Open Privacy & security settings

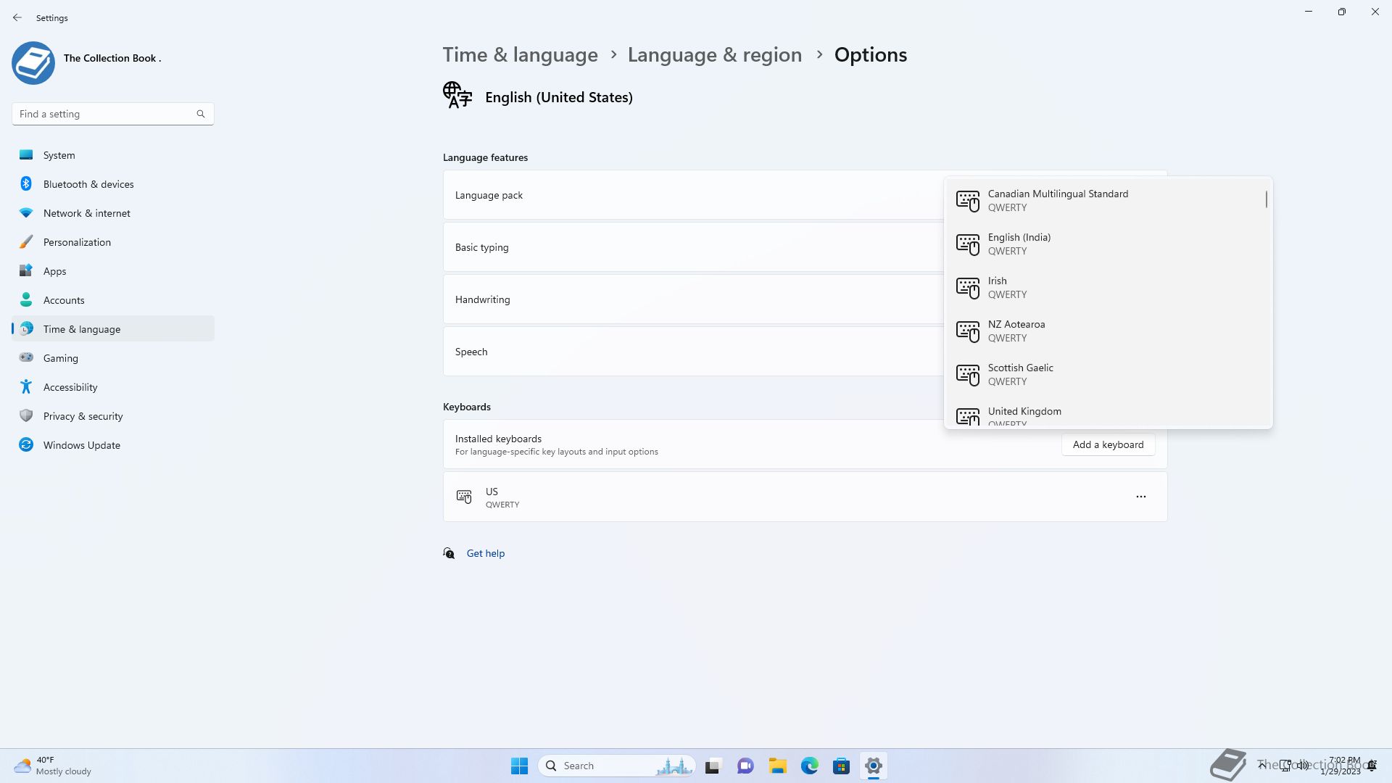83,416
